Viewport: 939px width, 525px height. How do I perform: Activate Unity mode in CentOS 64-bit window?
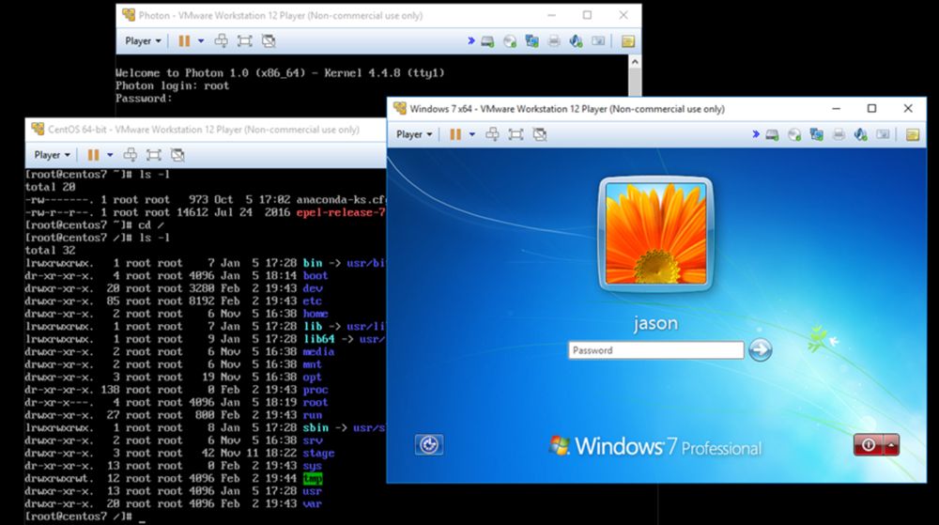177,155
